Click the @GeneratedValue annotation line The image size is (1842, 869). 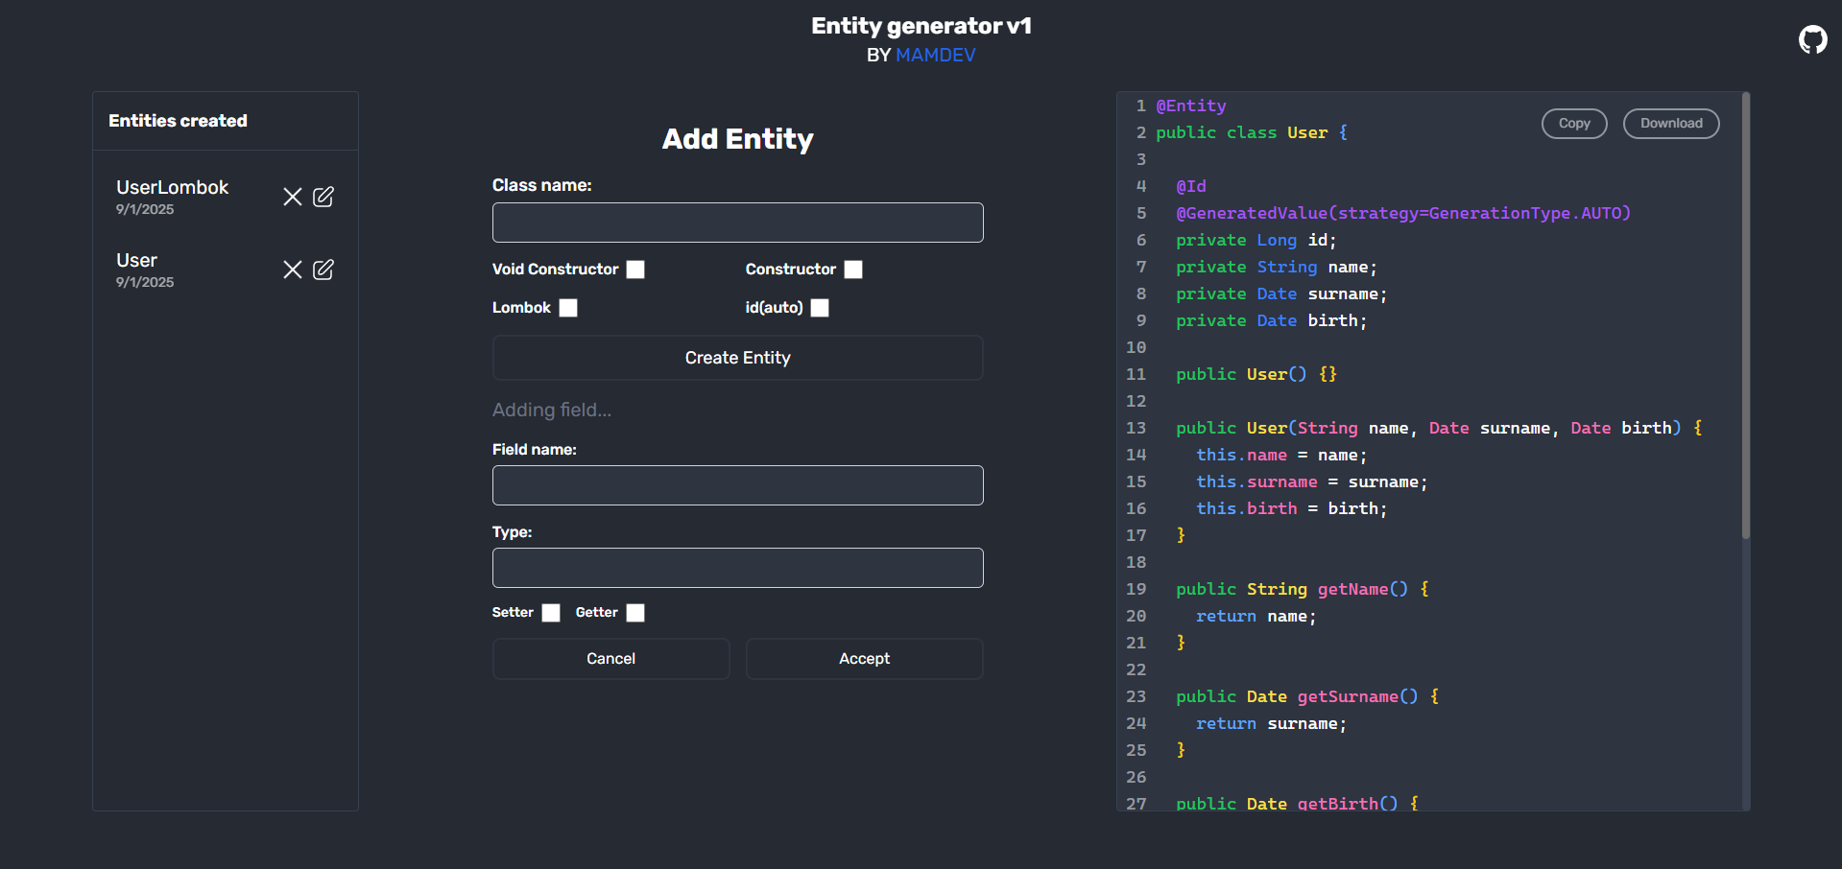[x=1403, y=213]
